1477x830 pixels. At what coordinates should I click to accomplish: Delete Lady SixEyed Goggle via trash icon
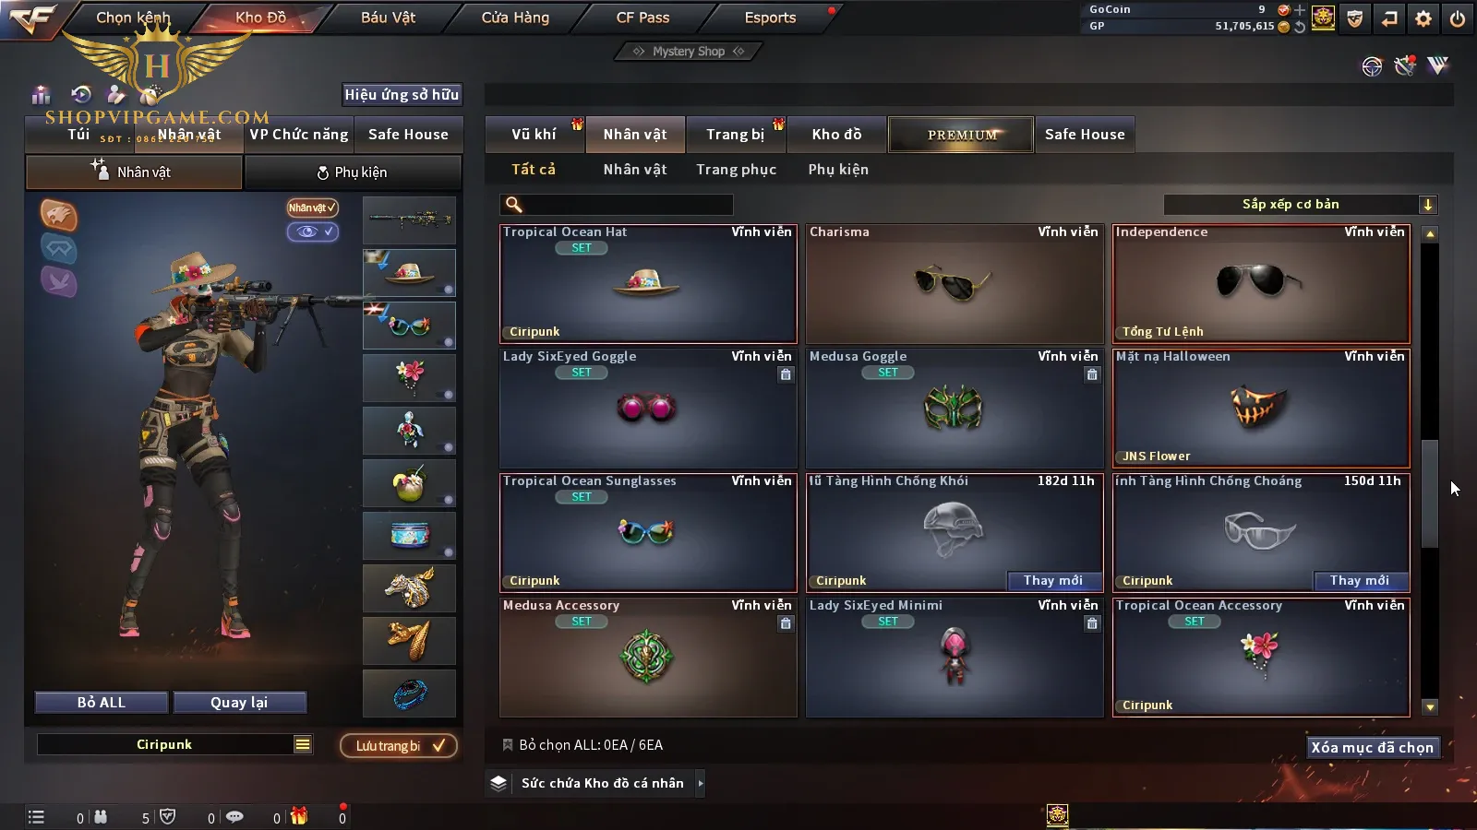(786, 374)
